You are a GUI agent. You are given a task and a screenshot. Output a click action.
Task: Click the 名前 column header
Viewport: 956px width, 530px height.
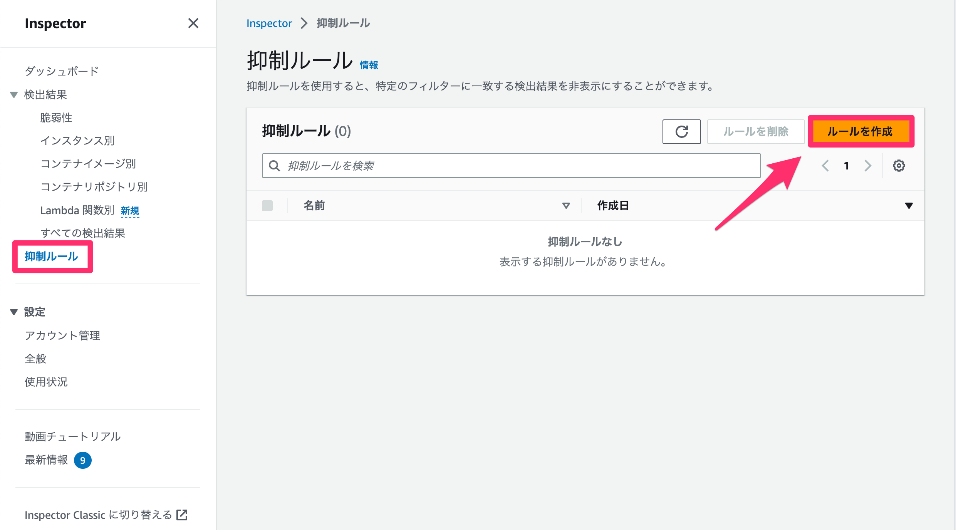click(x=314, y=206)
